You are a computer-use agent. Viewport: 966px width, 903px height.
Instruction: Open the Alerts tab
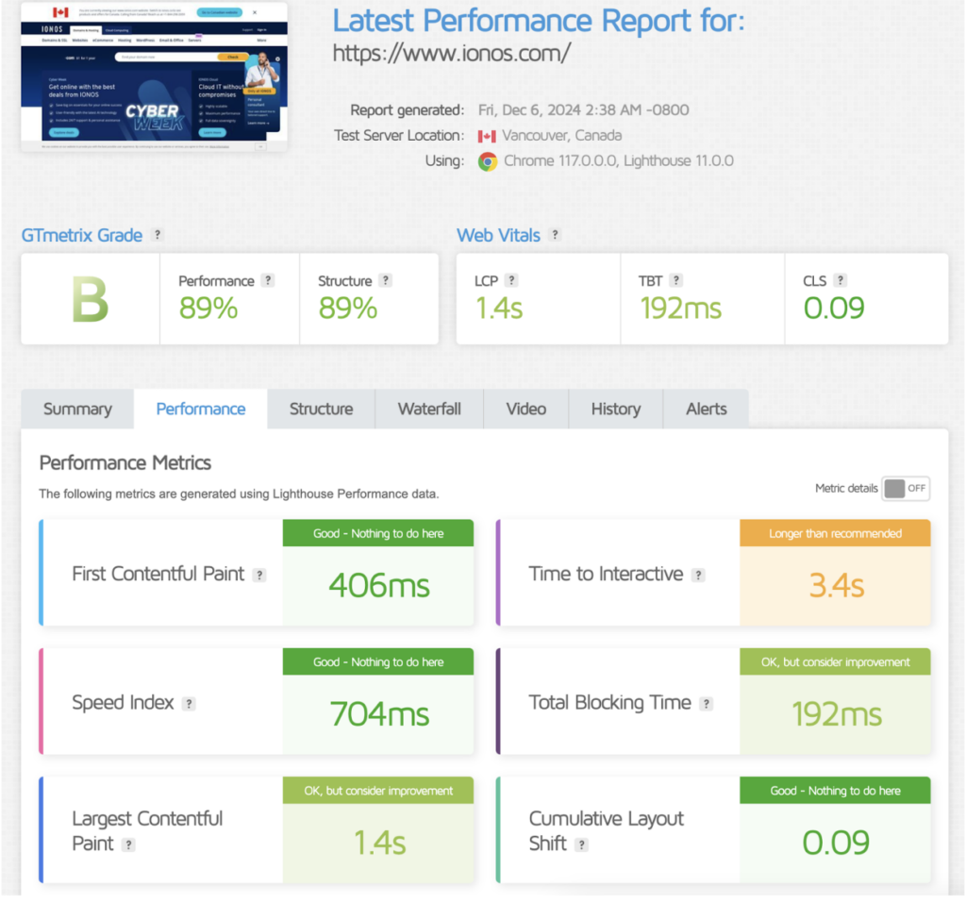[x=706, y=409]
